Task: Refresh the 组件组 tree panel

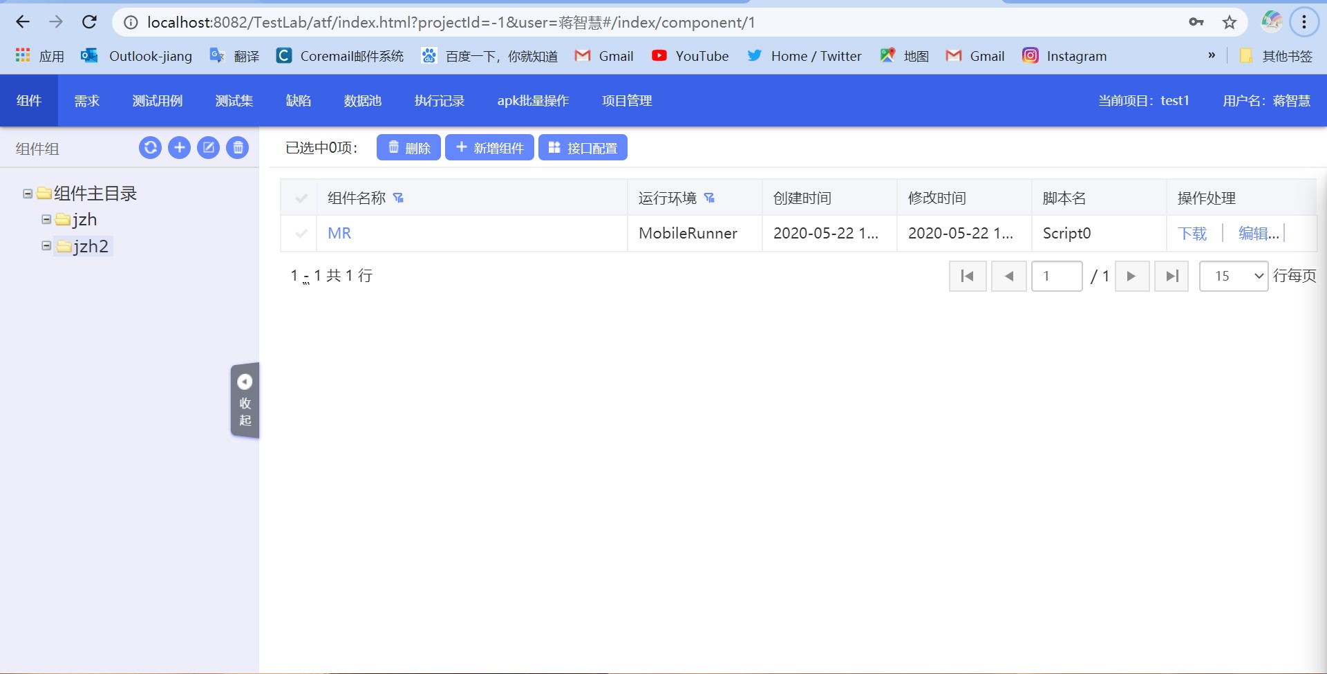Action: click(151, 147)
